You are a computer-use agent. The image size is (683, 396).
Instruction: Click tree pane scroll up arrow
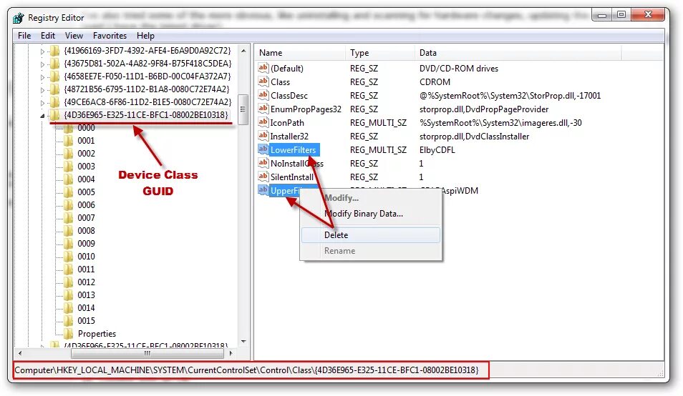243,51
